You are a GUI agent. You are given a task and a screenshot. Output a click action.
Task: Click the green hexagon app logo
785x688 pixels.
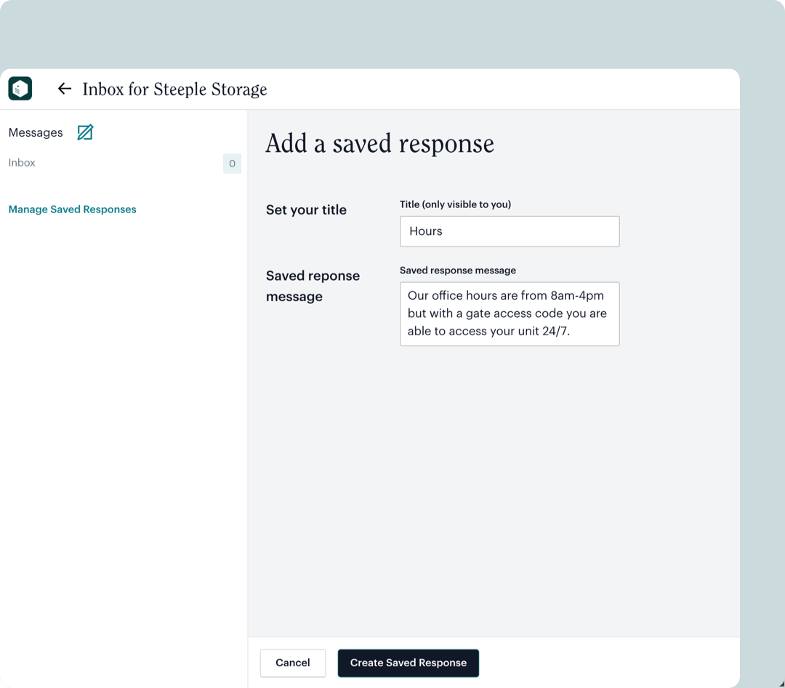(x=20, y=89)
